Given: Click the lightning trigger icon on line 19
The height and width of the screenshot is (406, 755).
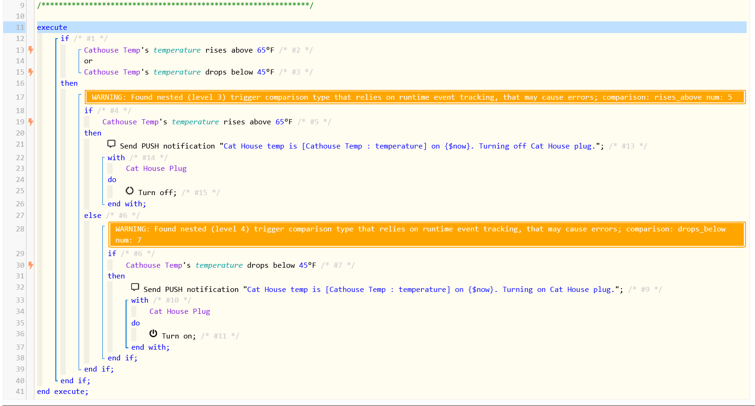Looking at the screenshot, I should 31,122.
